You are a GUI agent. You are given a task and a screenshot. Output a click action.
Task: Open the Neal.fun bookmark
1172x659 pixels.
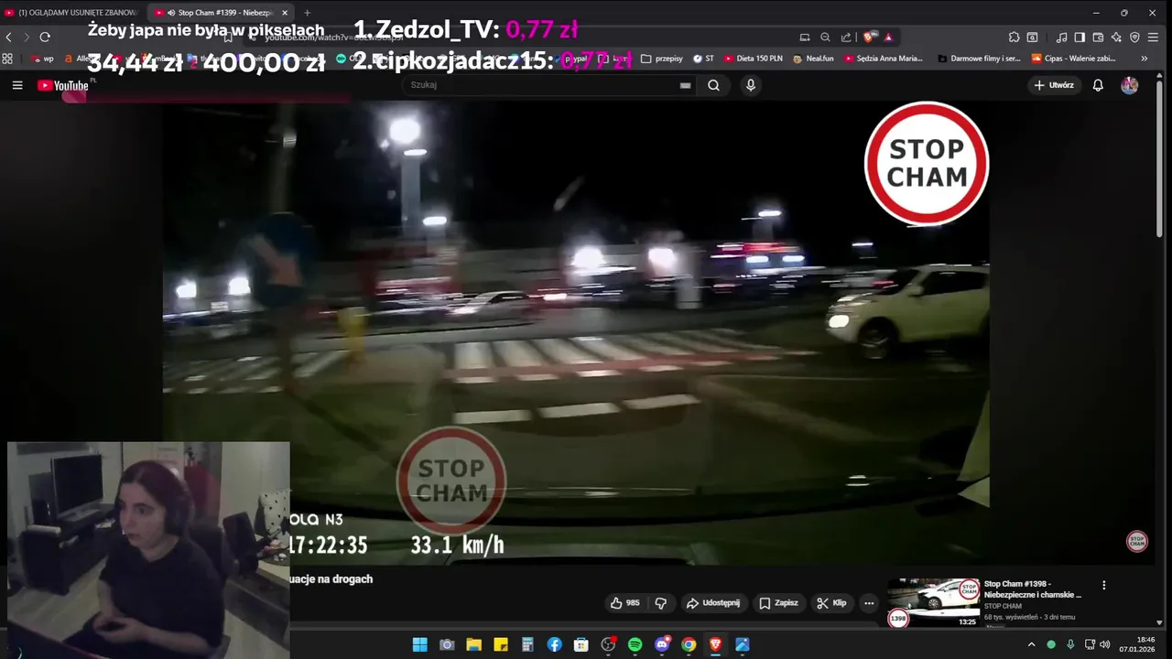(x=813, y=59)
